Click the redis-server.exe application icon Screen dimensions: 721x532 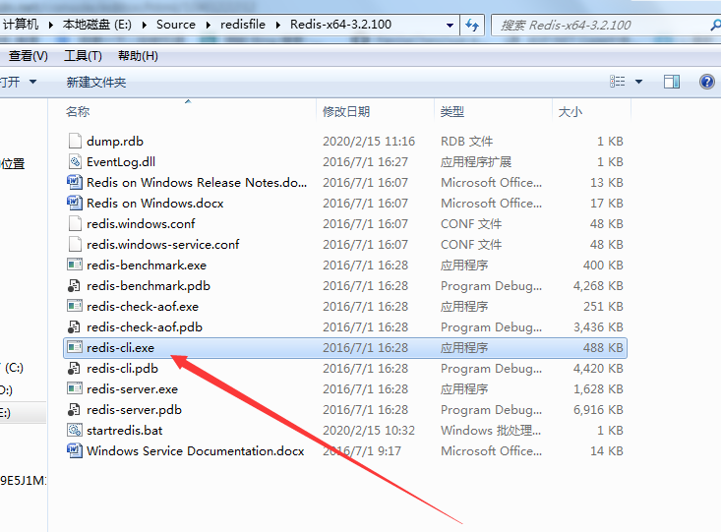(75, 389)
